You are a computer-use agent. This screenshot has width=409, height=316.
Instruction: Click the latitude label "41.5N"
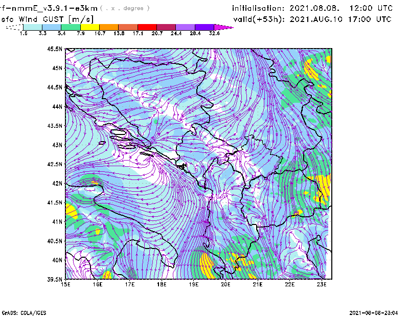point(55,202)
